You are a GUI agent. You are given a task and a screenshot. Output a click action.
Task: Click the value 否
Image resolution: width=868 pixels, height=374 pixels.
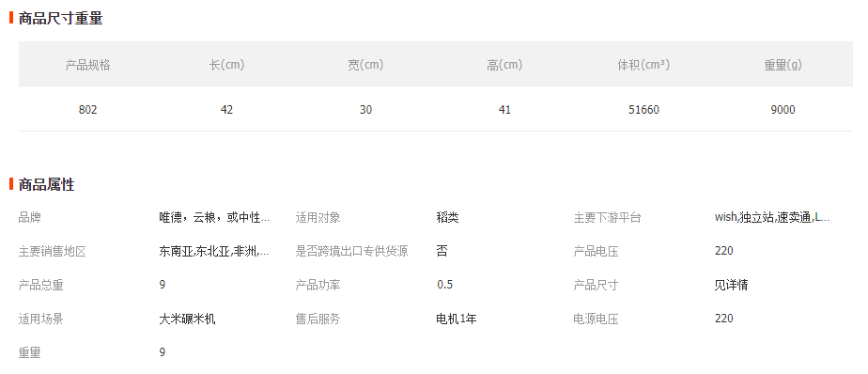coord(442,252)
